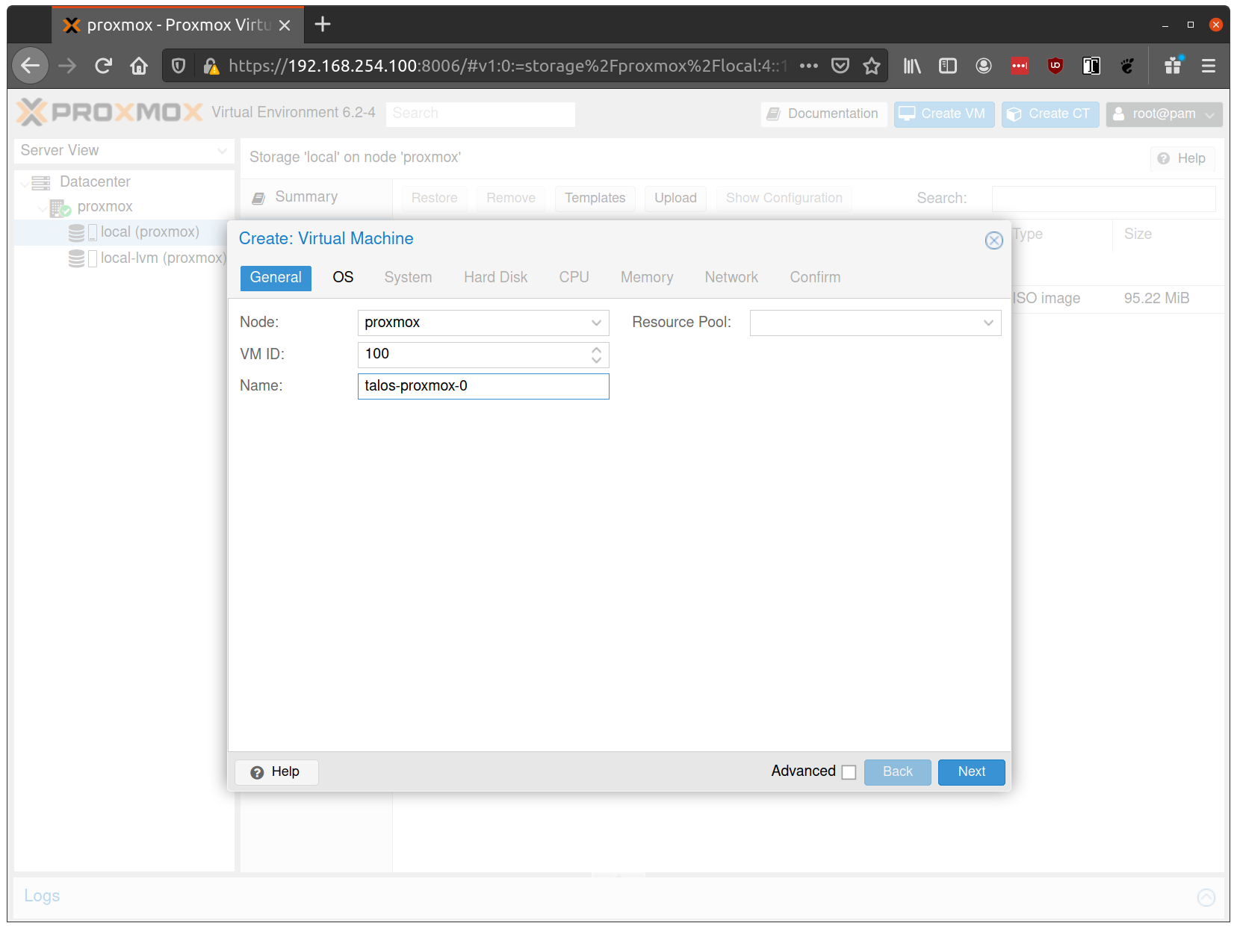
Task: Increase the VM ID value
Action: tap(596, 349)
